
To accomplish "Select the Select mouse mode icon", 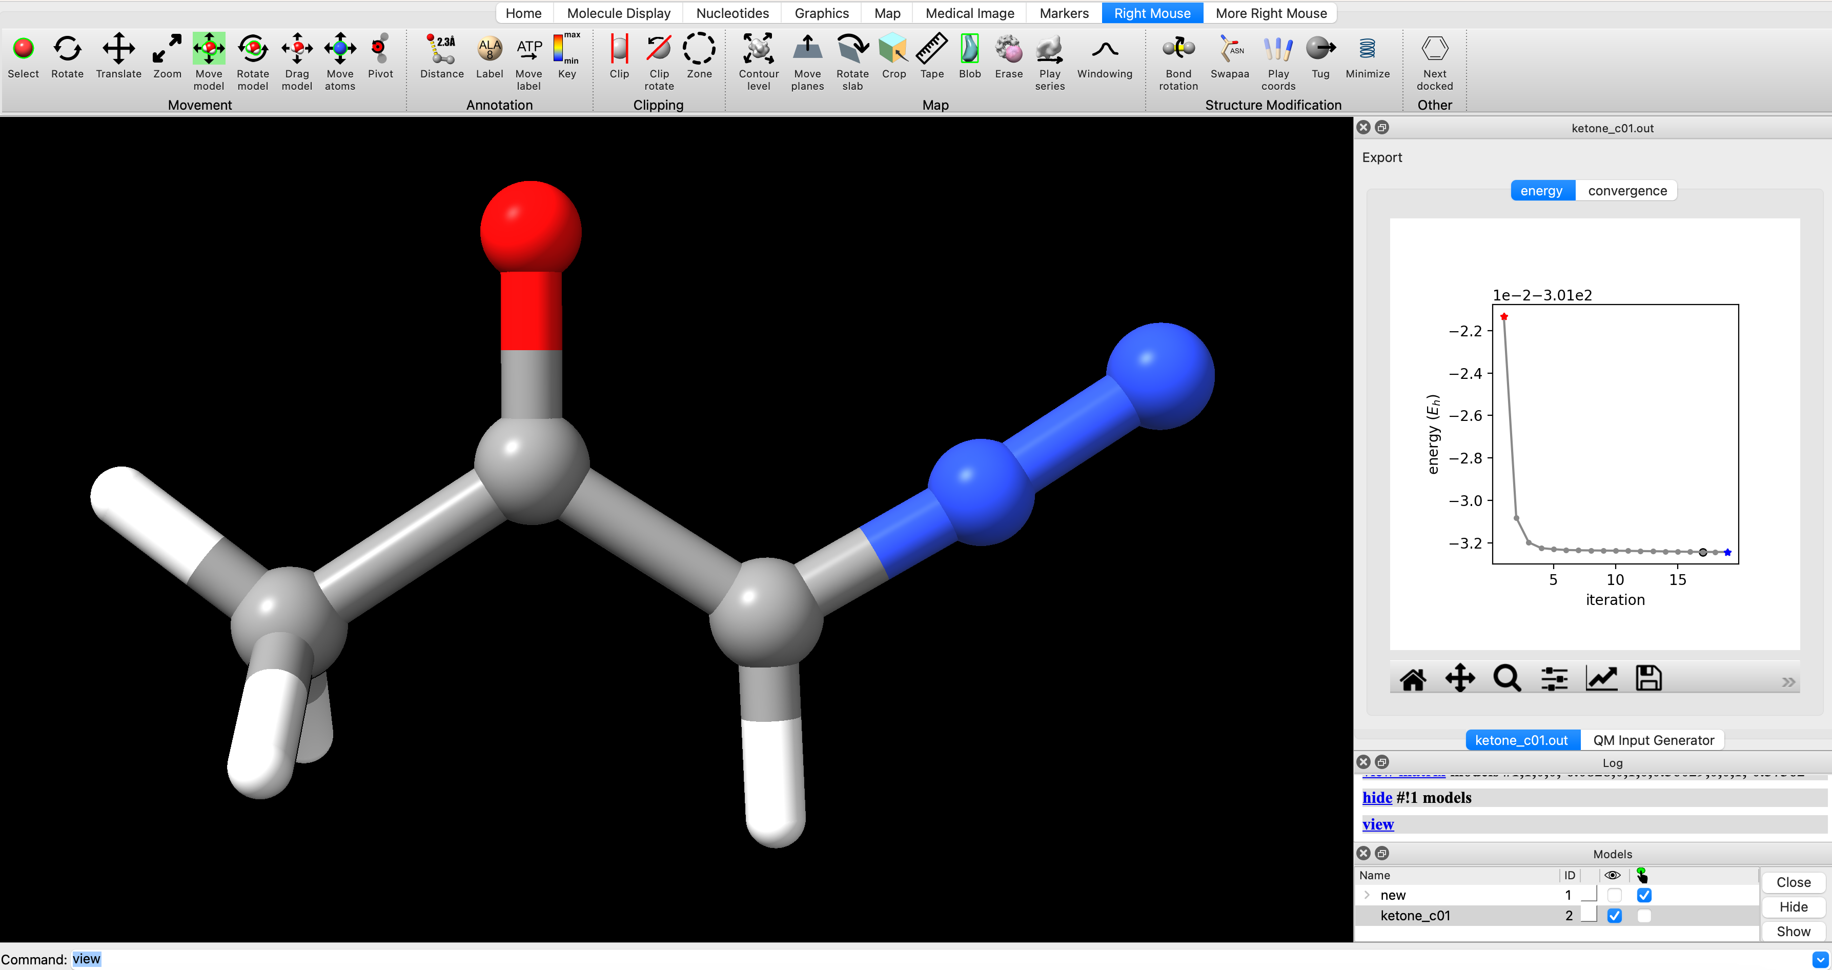I will (x=24, y=48).
